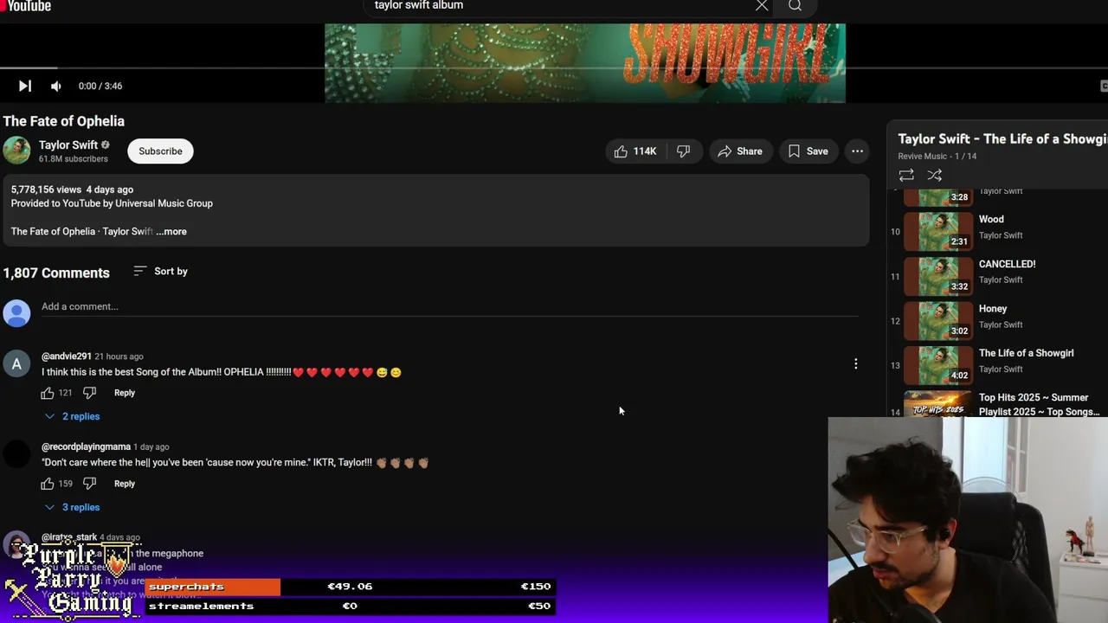Toggle playlist loop

pyautogui.click(x=906, y=175)
